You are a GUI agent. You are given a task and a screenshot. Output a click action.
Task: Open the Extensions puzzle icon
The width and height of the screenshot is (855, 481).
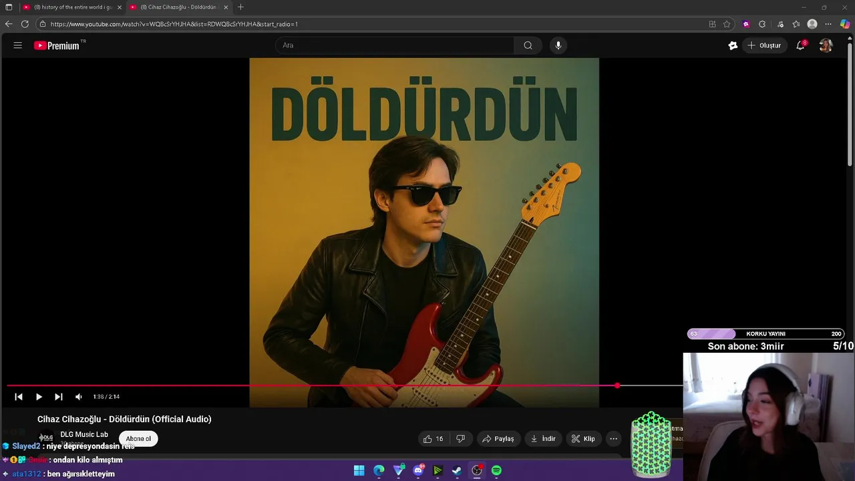click(762, 24)
